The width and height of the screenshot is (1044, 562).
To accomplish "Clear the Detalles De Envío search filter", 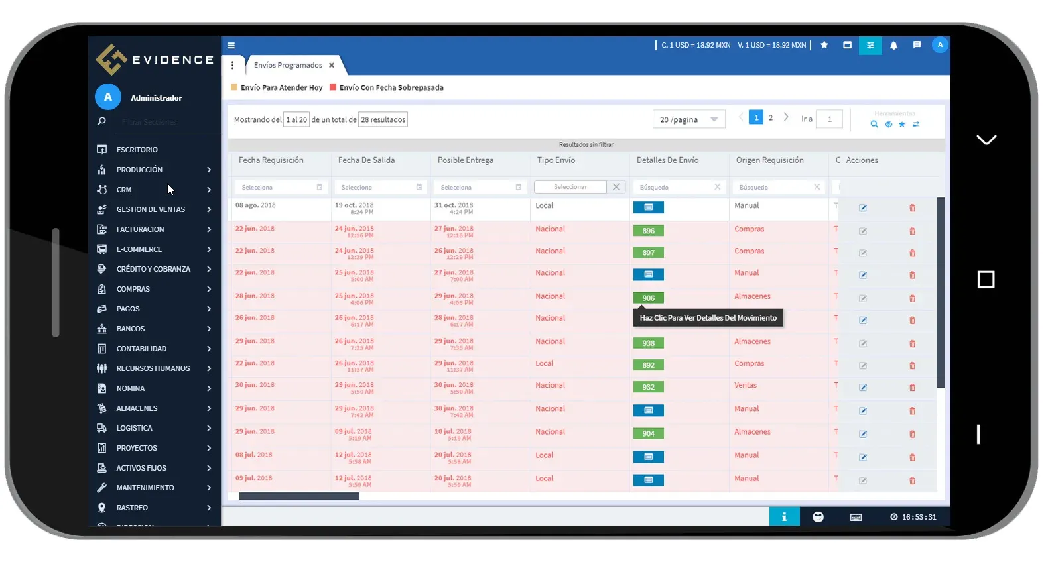I will point(717,187).
